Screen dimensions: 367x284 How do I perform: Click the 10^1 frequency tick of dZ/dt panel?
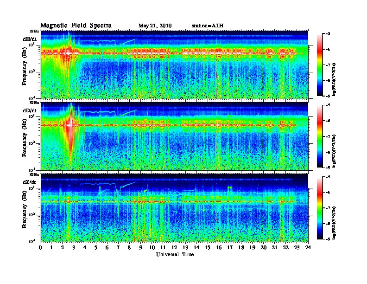point(32,187)
